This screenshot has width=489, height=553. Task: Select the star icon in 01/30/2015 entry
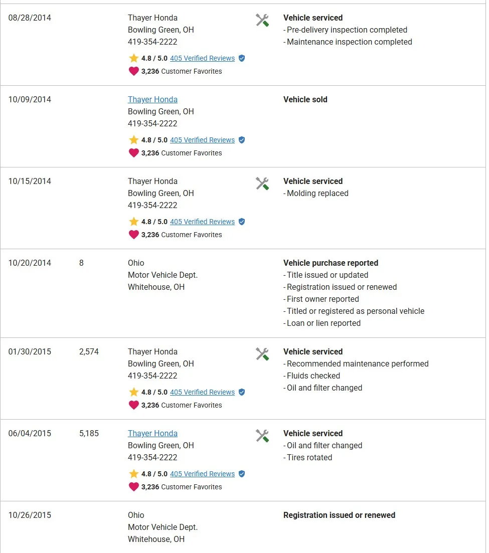click(x=133, y=392)
